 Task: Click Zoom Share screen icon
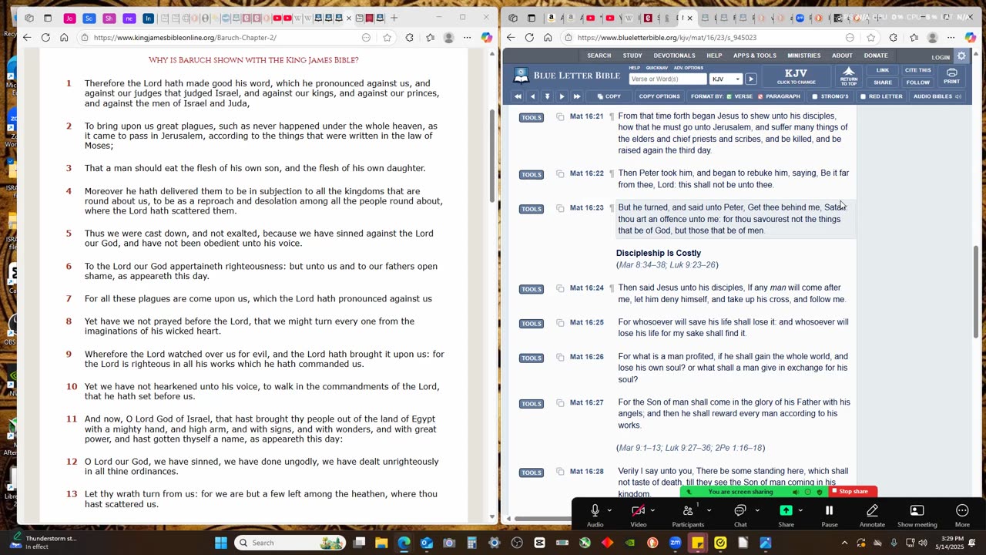click(x=786, y=510)
